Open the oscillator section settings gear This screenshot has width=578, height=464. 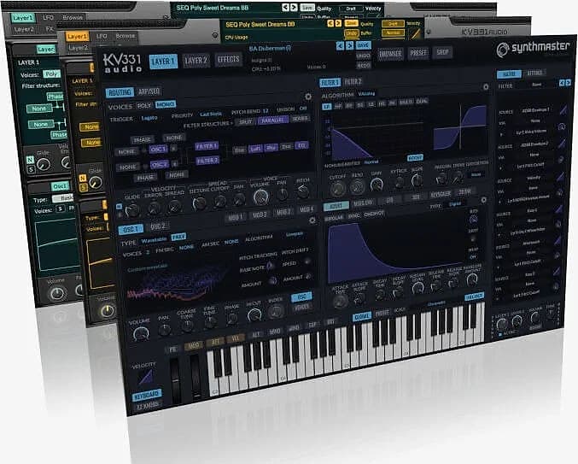[312, 220]
